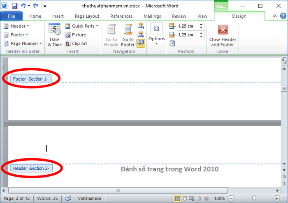Decrease the Header from Top value
288x203 pixels.
point(201,28)
